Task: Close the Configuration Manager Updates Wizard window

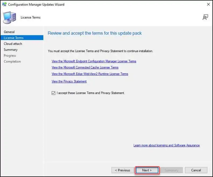Action: click(x=208, y=5)
